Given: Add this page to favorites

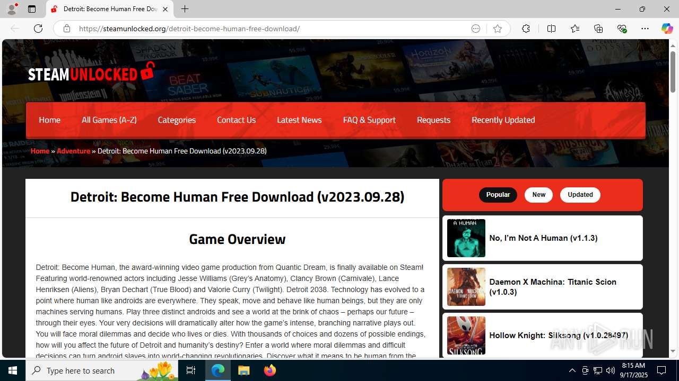Looking at the screenshot, I should click(x=498, y=29).
